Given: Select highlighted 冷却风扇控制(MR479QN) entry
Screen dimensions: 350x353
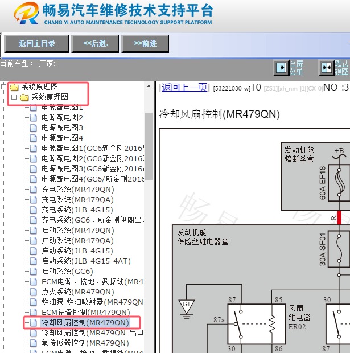Looking at the screenshot, I should point(85,323).
